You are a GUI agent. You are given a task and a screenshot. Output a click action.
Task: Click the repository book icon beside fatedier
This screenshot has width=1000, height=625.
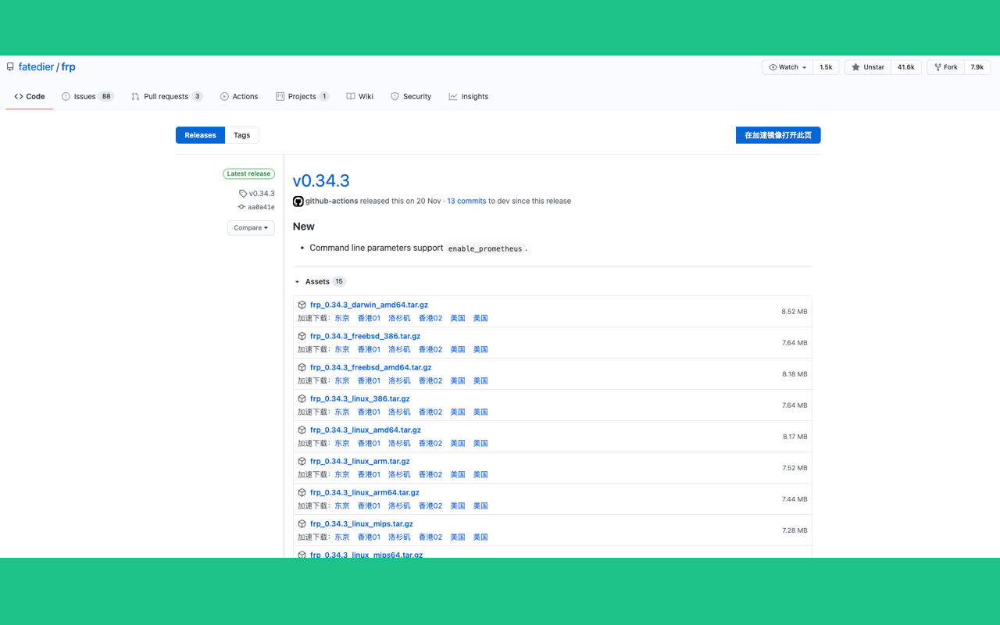point(10,67)
